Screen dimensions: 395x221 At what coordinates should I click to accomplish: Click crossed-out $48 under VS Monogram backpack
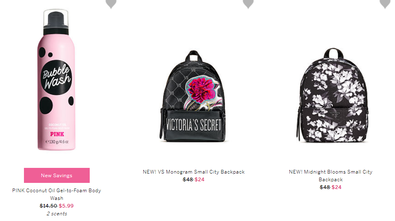click(x=188, y=180)
